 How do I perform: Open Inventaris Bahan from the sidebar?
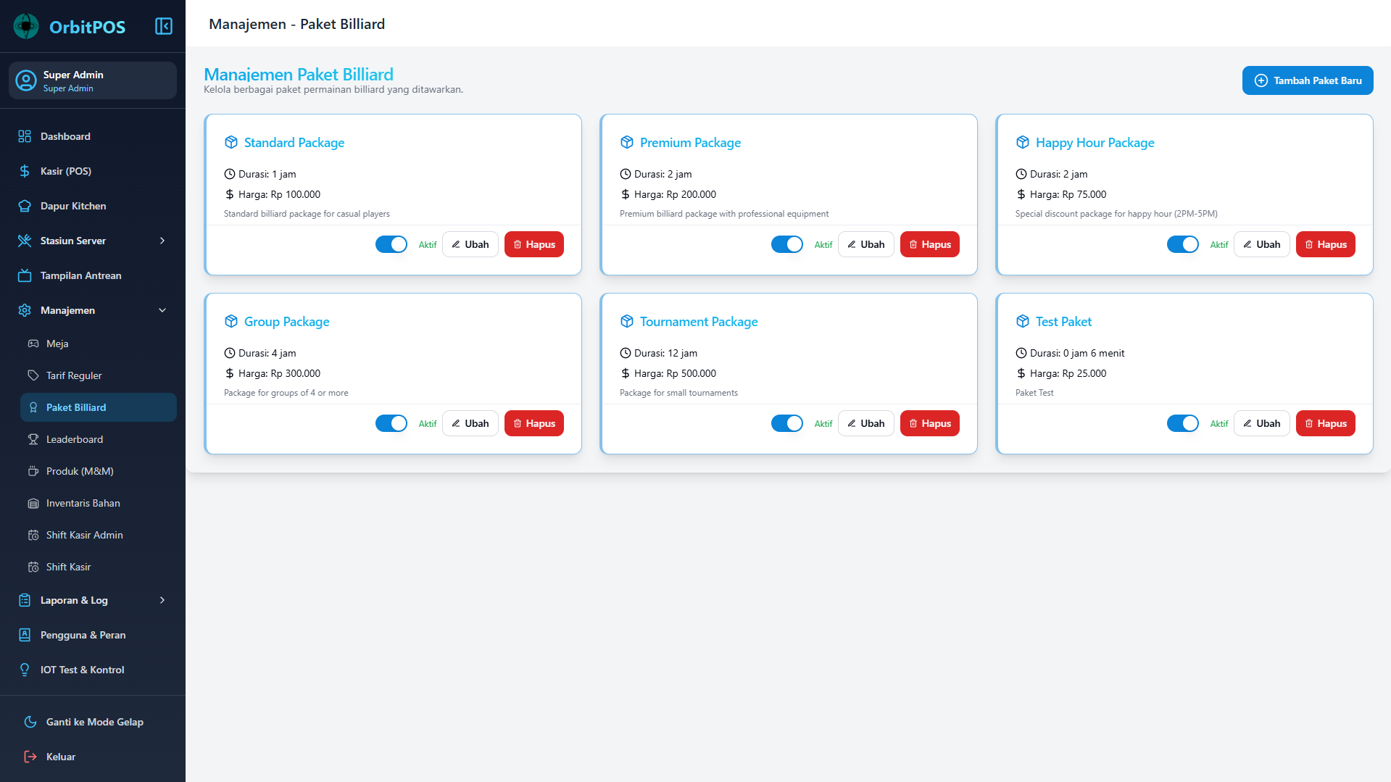(83, 503)
